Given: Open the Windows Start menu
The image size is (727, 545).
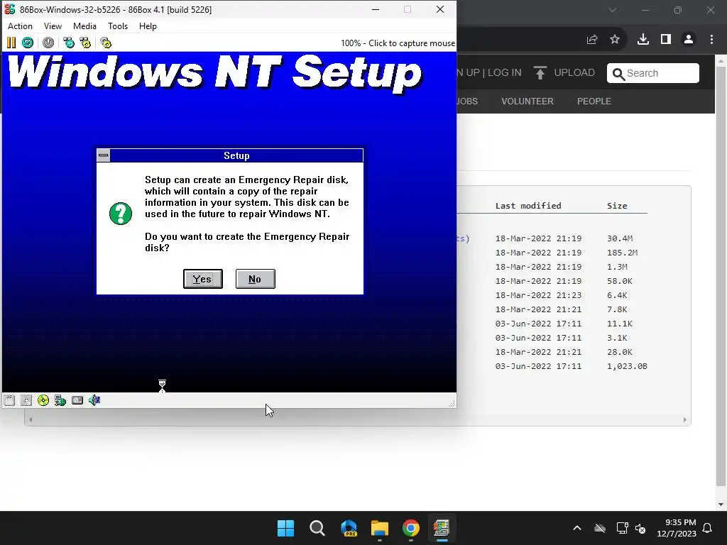Looking at the screenshot, I should [285, 528].
